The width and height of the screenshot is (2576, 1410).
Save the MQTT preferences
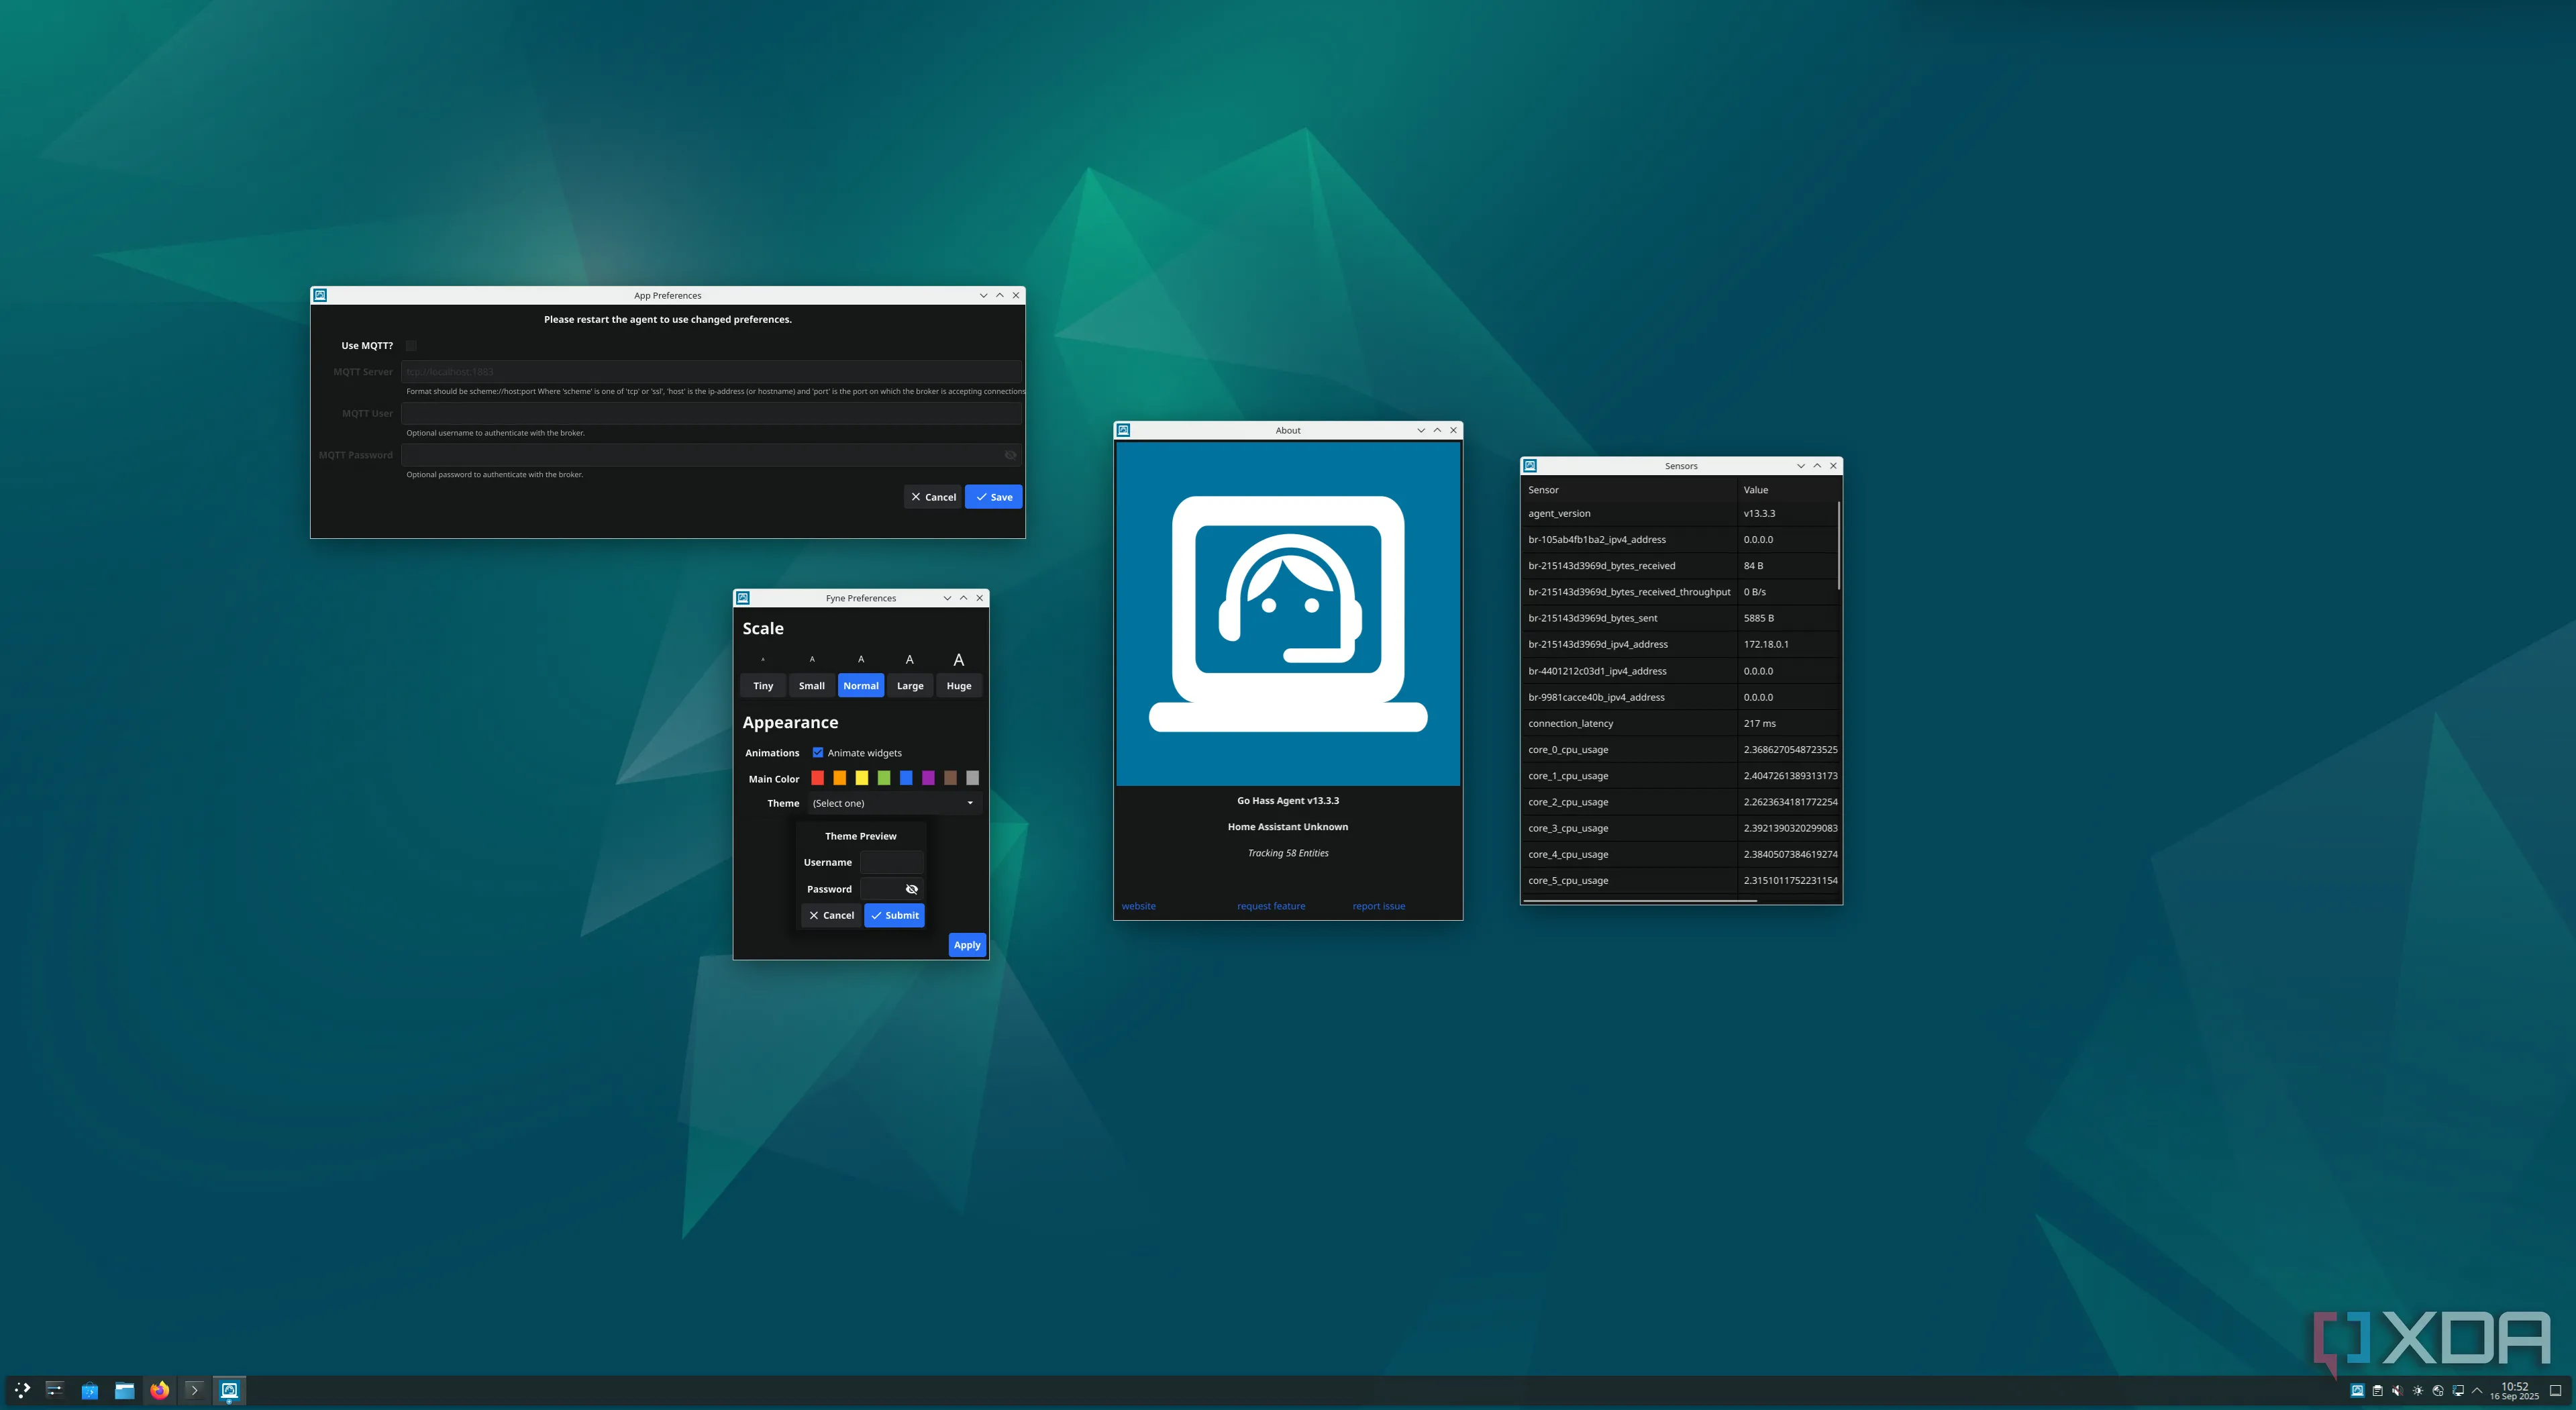993,496
